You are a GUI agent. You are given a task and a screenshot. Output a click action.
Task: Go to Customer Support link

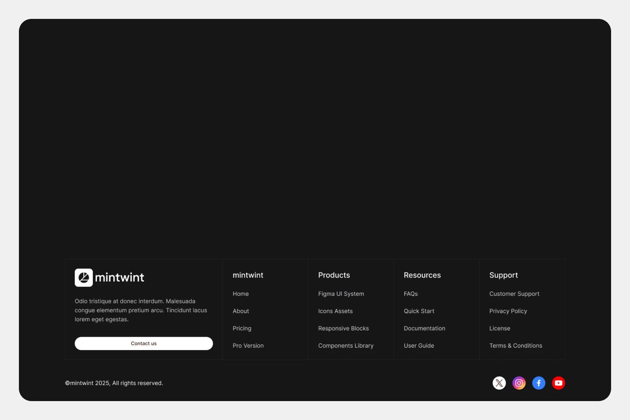tap(514, 294)
